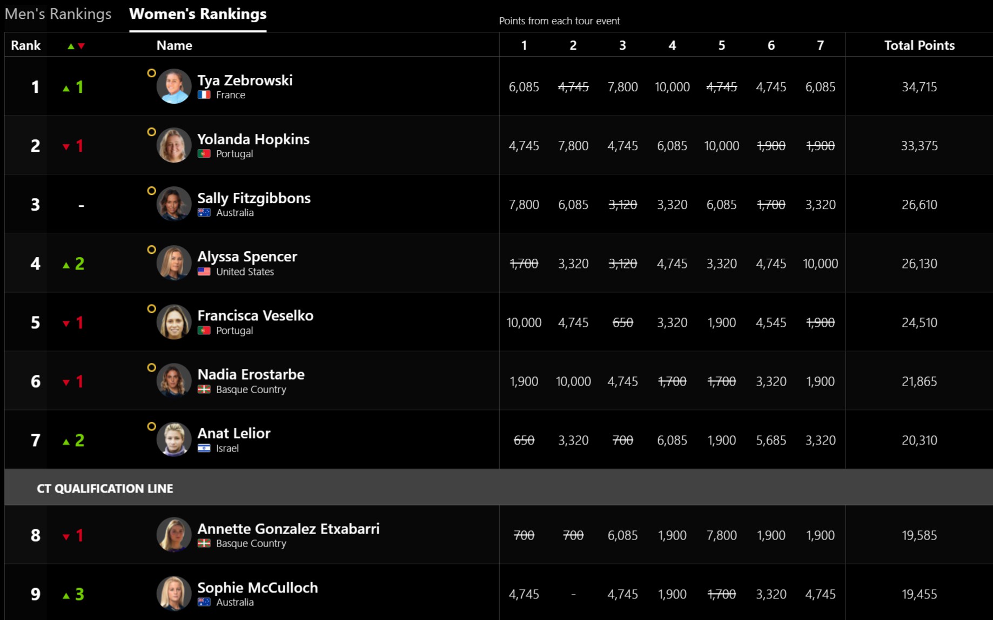Image resolution: width=993 pixels, height=620 pixels.
Task: Open Sally Fitzgibbons' athlete page
Action: pyautogui.click(x=253, y=198)
